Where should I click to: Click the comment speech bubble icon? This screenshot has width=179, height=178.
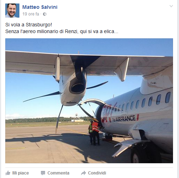[x=43, y=173]
